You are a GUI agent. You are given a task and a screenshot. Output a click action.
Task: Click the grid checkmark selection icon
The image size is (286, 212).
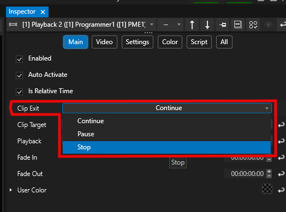coord(253,25)
